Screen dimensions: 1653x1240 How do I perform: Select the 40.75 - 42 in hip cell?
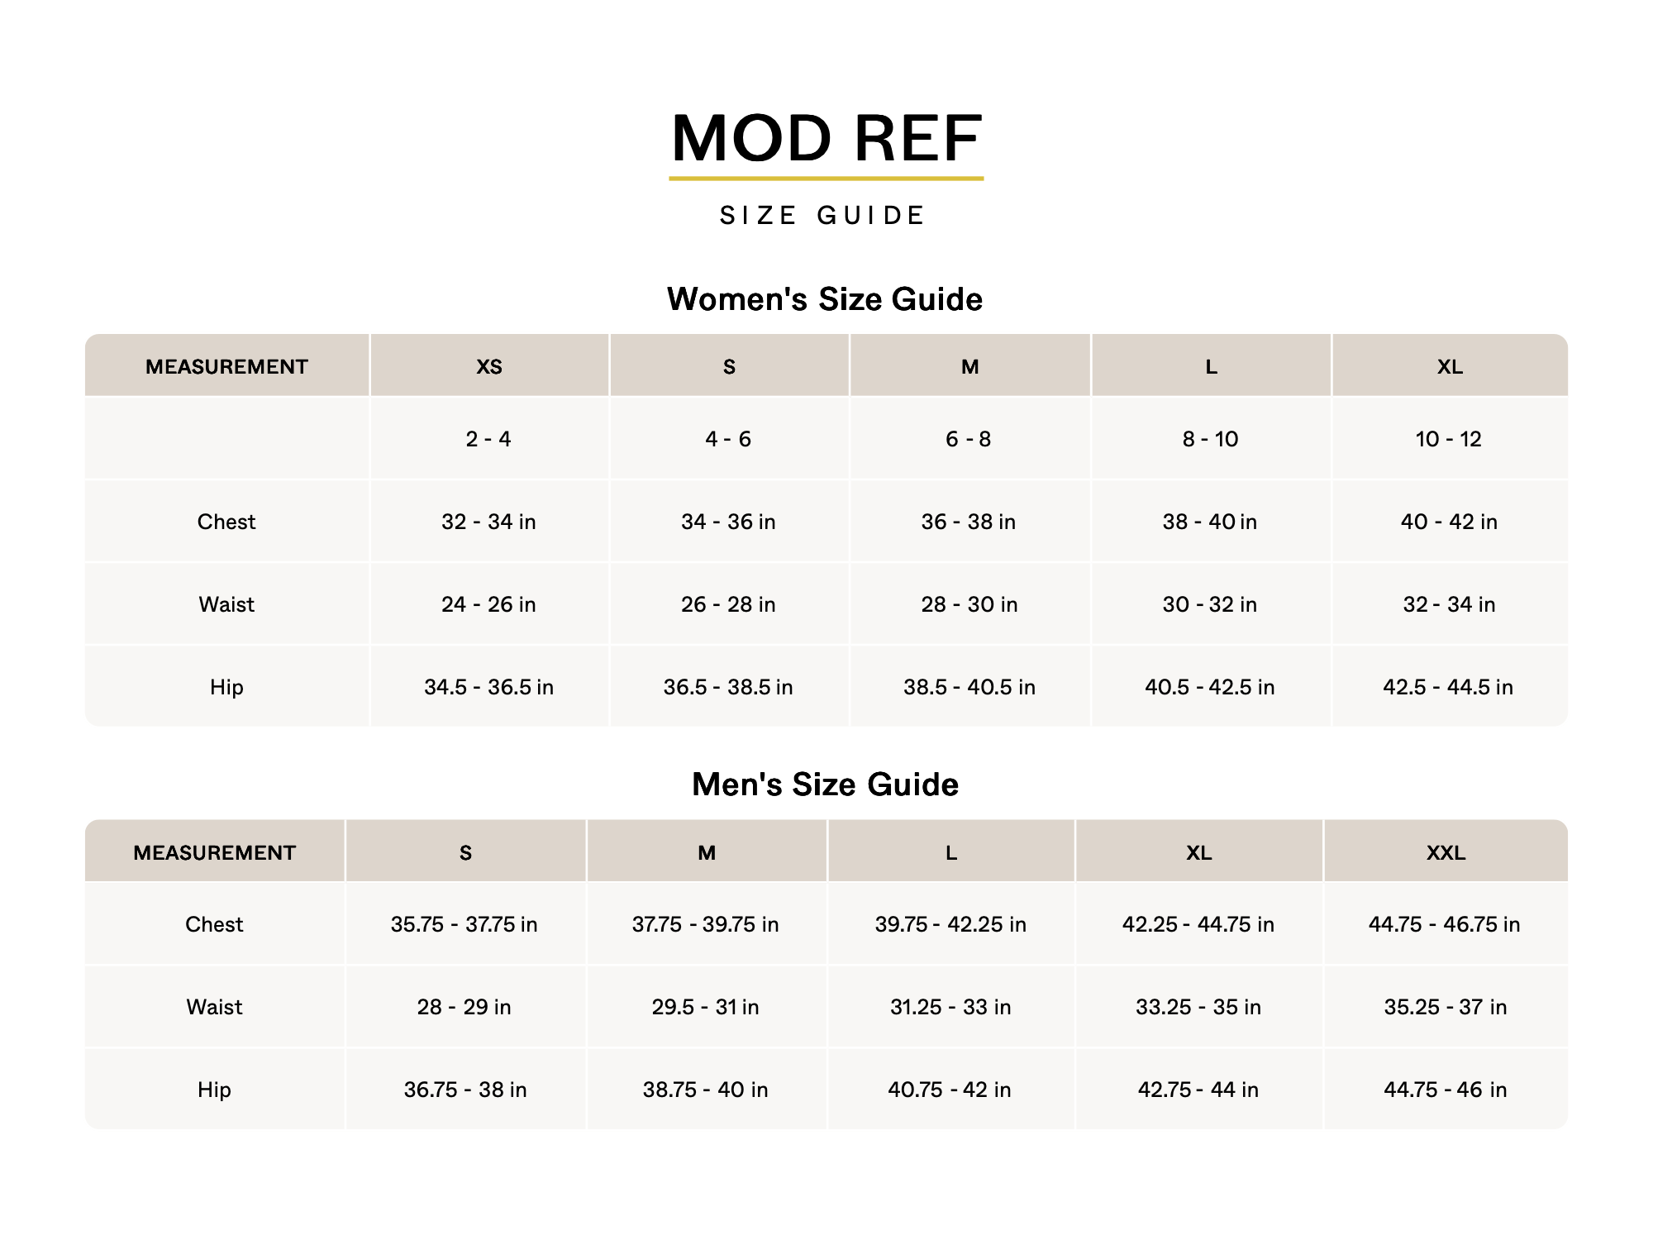(x=950, y=1090)
